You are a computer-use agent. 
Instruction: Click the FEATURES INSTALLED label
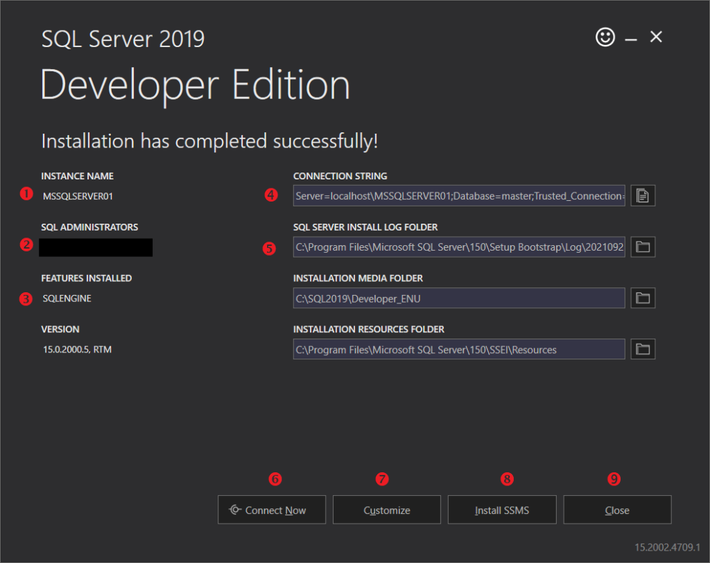(87, 278)
